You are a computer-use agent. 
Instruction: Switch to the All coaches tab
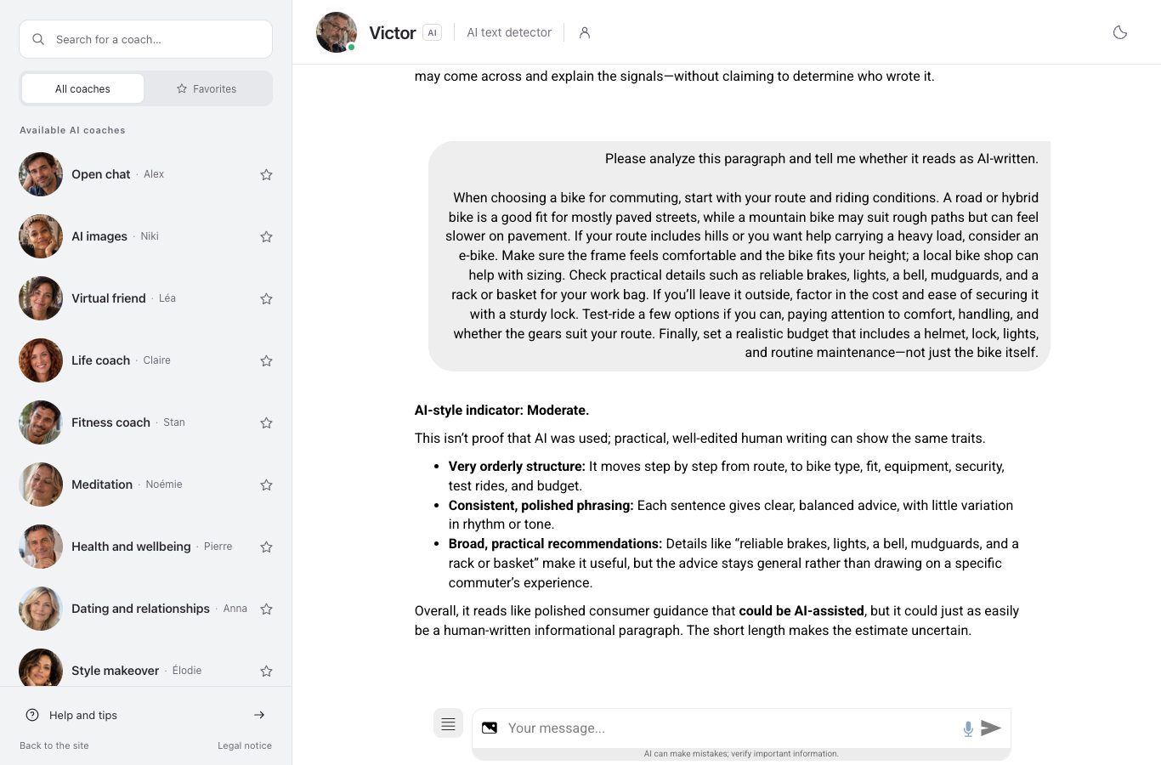click(82, 88)
